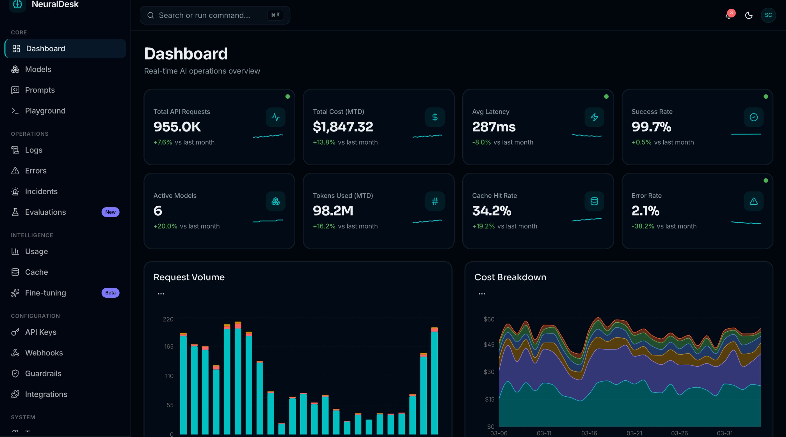Viewport: 786px width, 437px height.
Task: Click the Logs scroll icon
Action: click(x=15, y=150)
